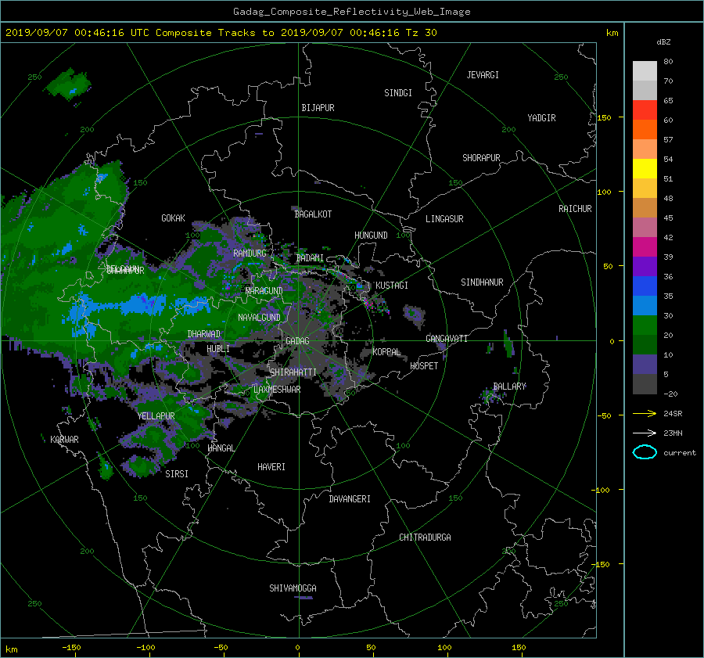This screenshot has height=658, width=704.
Task: Click the white 23MN arrow legend icon
Action: click(645, 433)
